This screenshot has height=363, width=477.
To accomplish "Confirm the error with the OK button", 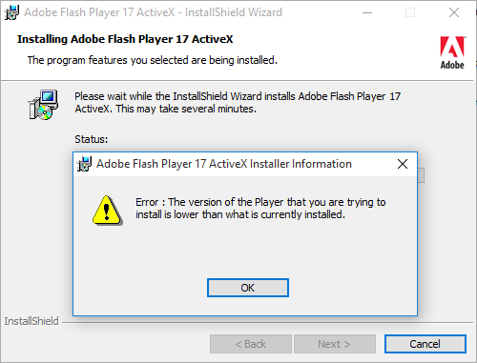I will (x=248, y=288).
